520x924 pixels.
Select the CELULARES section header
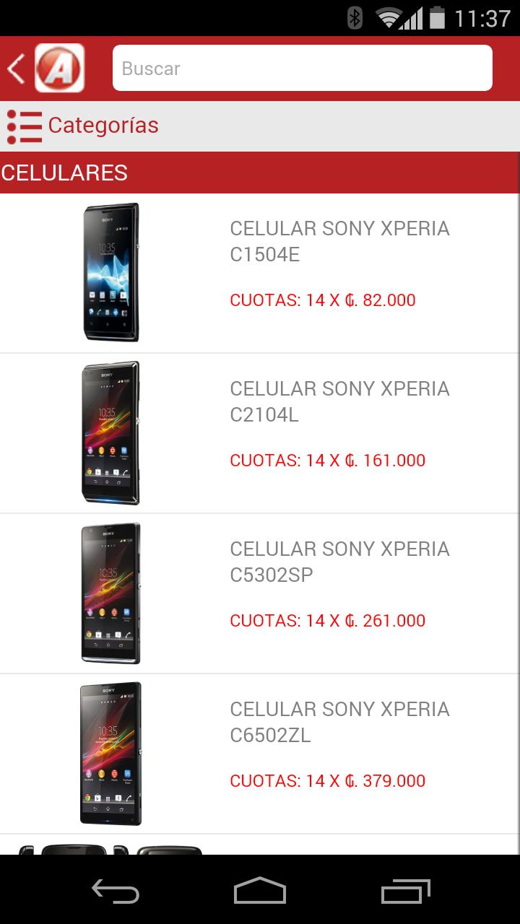click(x=65, y=173)
